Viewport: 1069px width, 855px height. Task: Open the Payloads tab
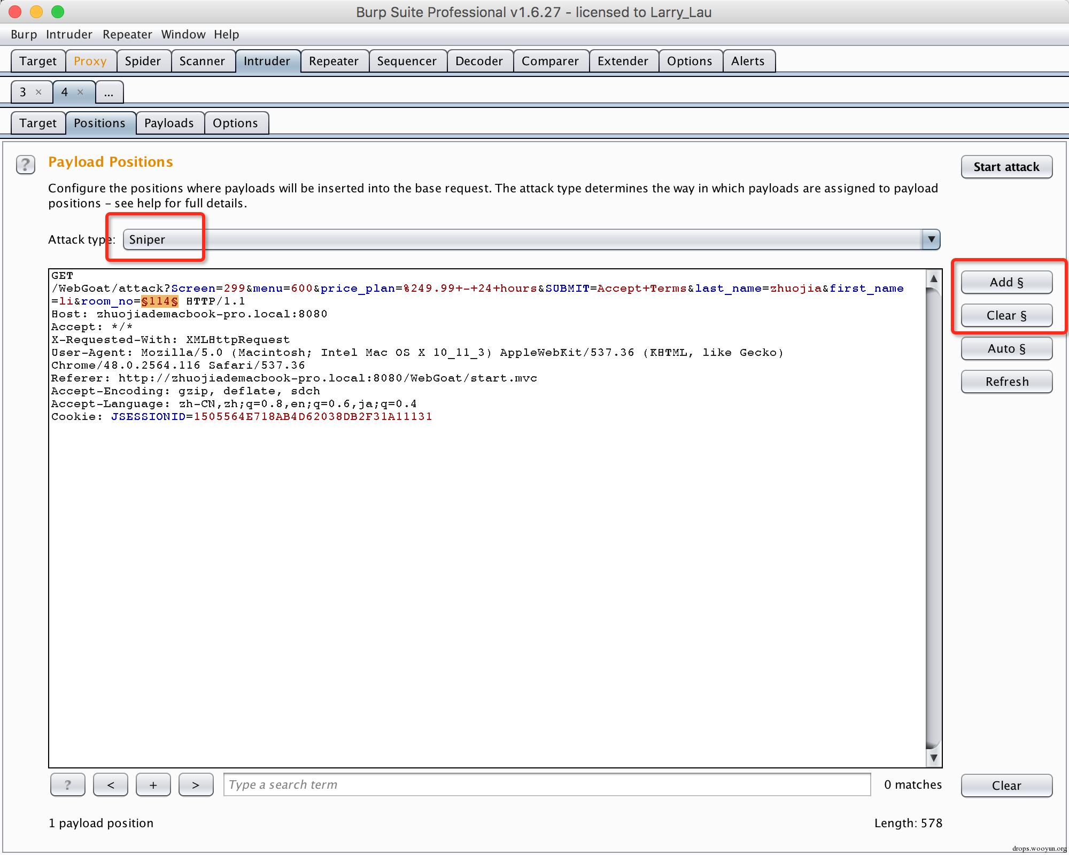168,123
